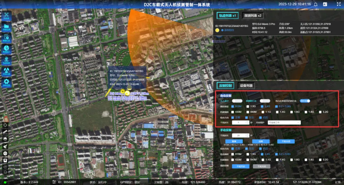Click track row ID 1581F67QC23AA0140Y8G in list
The image size is (344, 185).
point(278,28)
